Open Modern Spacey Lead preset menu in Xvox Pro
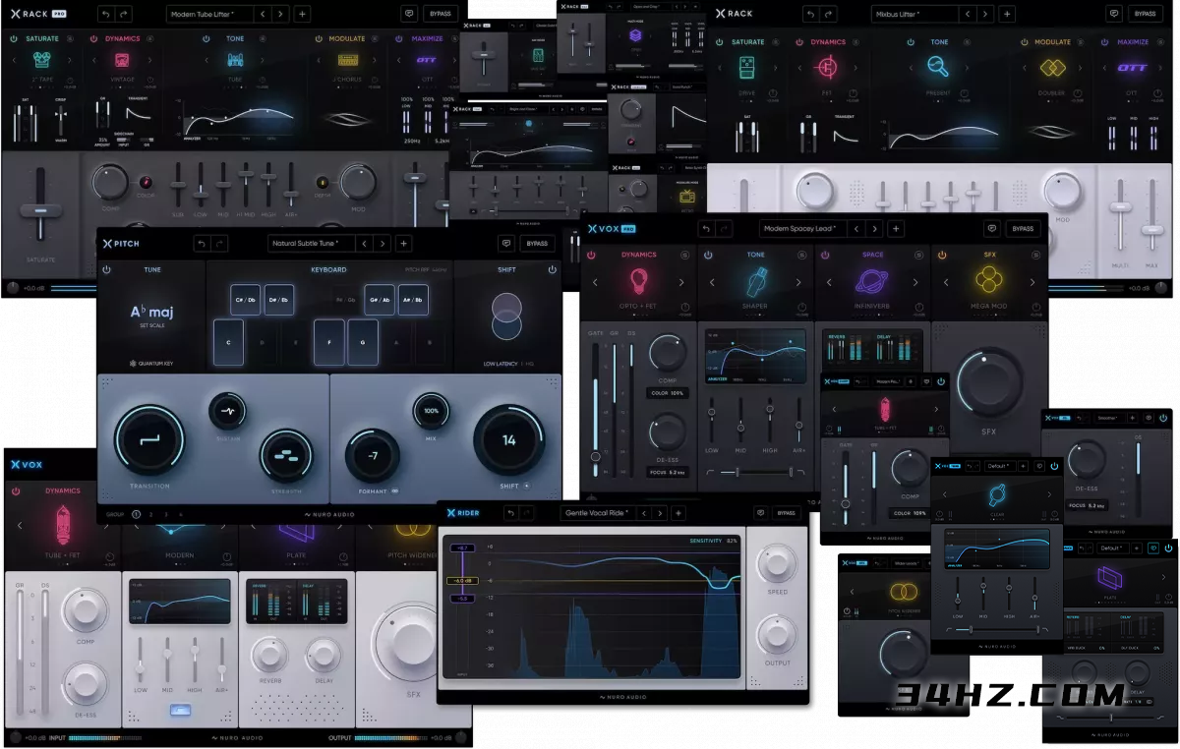 pos(802,228)
